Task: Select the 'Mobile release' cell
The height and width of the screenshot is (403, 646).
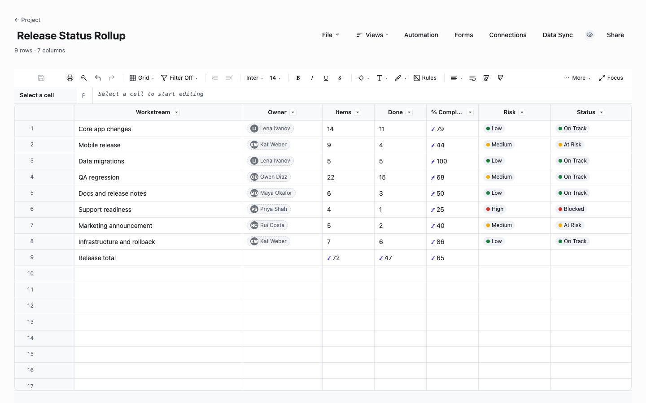Action: tap(158, 145)
